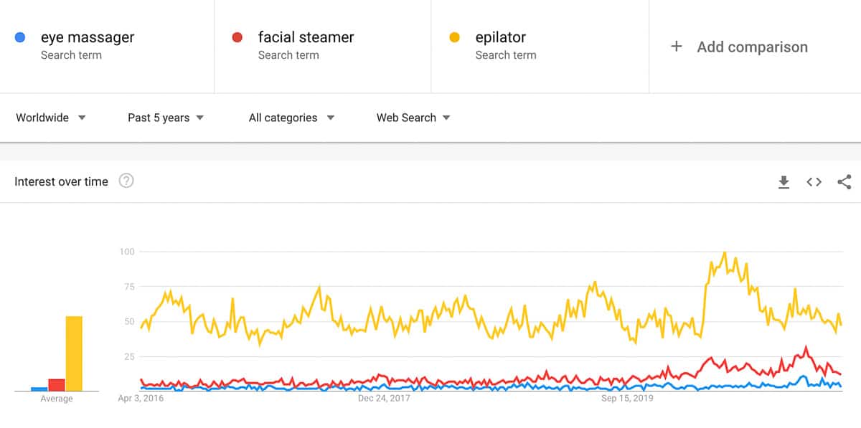861x428 pixels.
Task: Click the embed code icon
Action: [x=814, y=182]
